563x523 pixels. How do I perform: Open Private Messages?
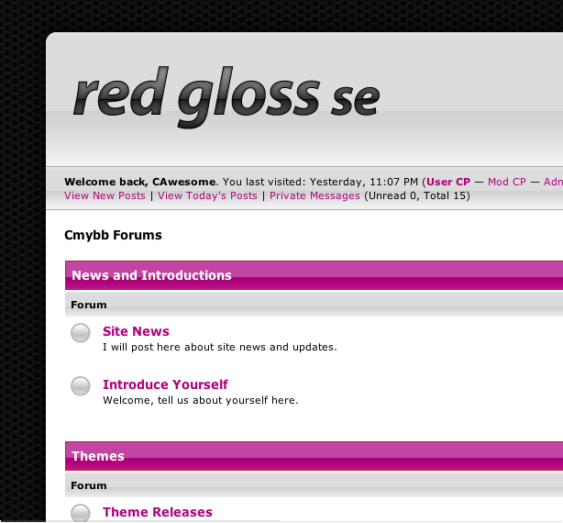pyautogui.click(x=315, y=195)
